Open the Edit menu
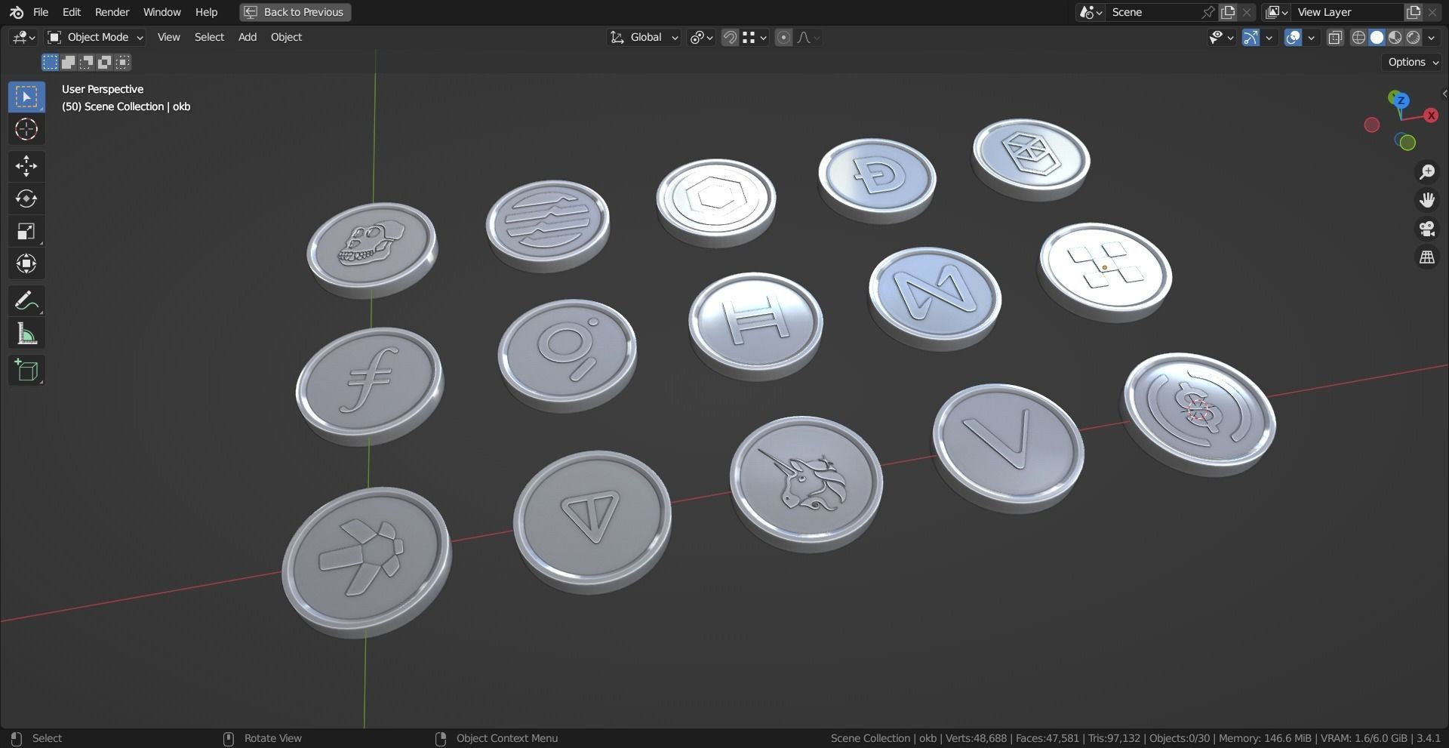This screenshot has height=748, width=1449. click(x=72, y=12)
